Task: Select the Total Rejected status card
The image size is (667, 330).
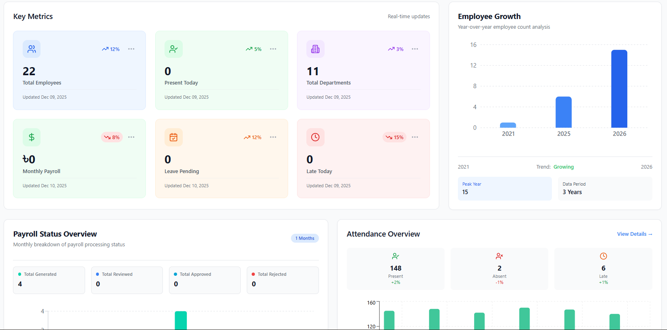Action: 282,280
